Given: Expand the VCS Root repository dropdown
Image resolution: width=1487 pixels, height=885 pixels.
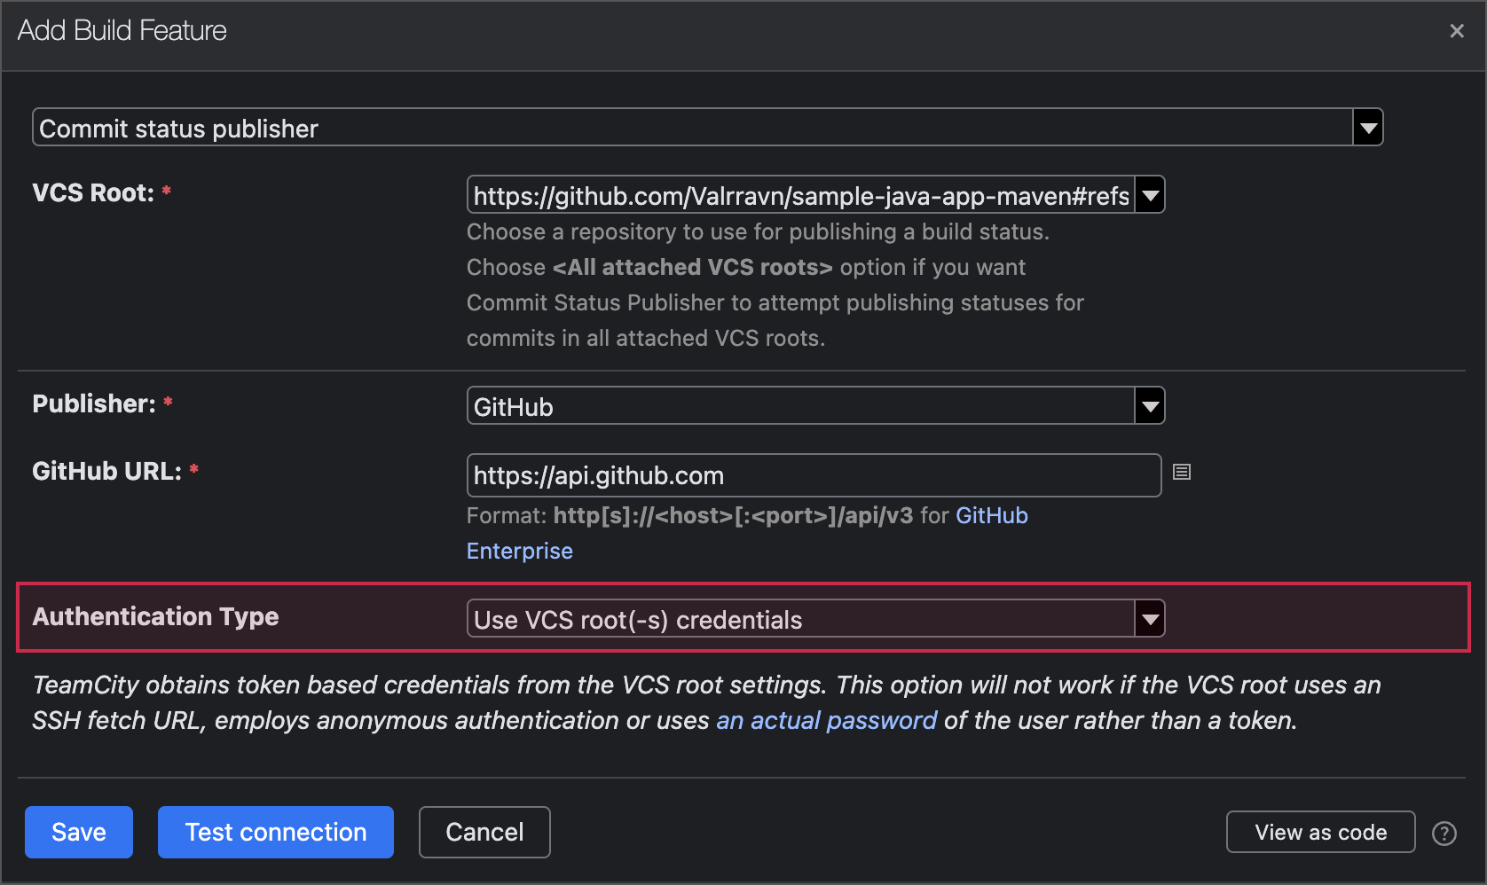Looking at the screenshot, I should tap(799, 194).
